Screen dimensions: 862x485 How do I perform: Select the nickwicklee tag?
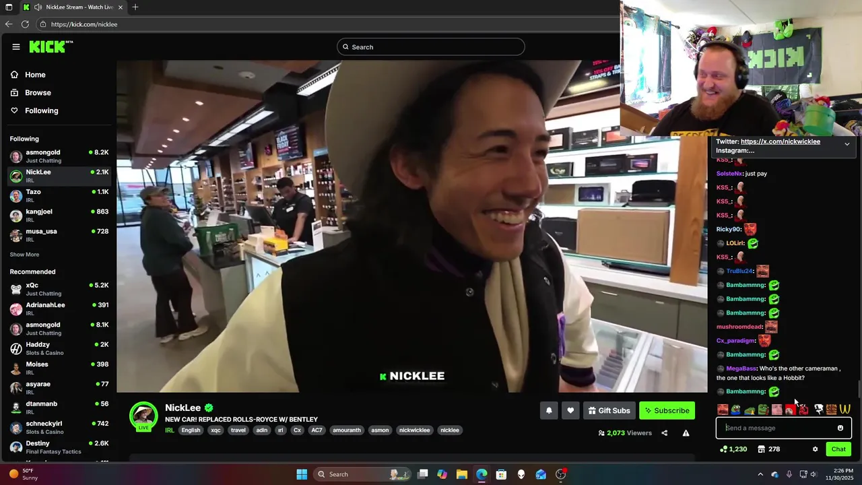(x=414, y=430)
